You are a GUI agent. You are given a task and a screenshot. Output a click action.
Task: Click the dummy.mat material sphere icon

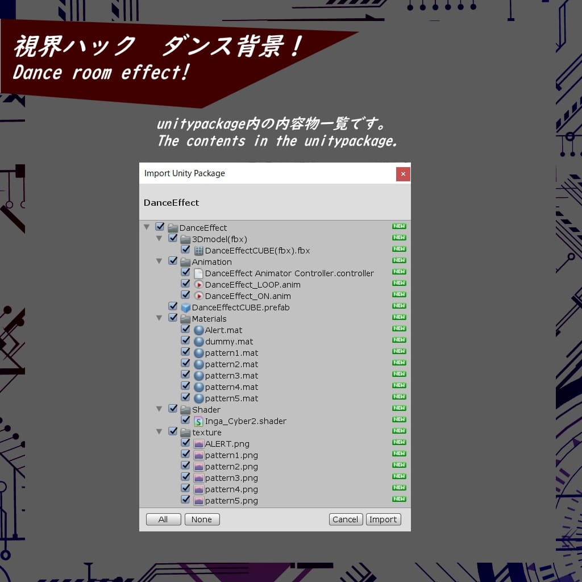pos(198,342)
